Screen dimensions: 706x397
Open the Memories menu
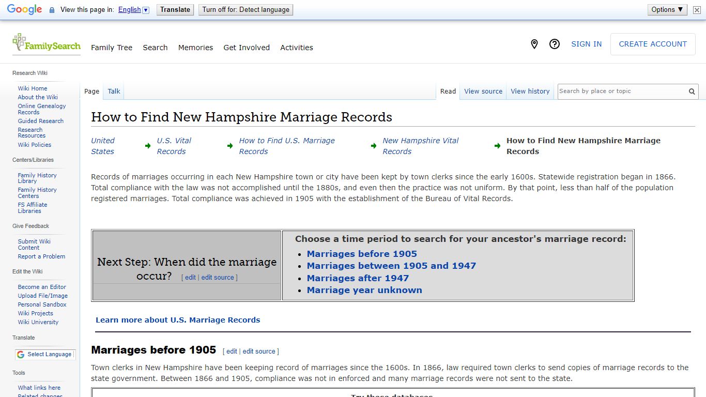pyautogui.click(x=195, y=48)
